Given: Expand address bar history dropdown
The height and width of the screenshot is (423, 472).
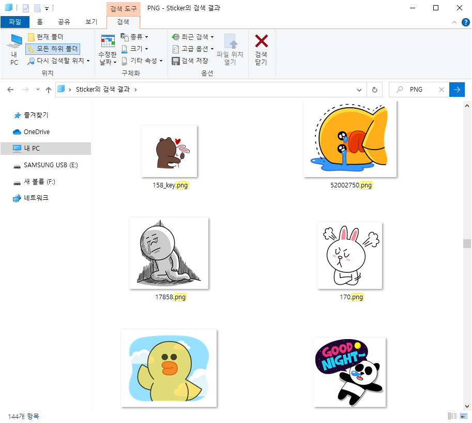Looking at the screenshot, I should click(359, 90).
